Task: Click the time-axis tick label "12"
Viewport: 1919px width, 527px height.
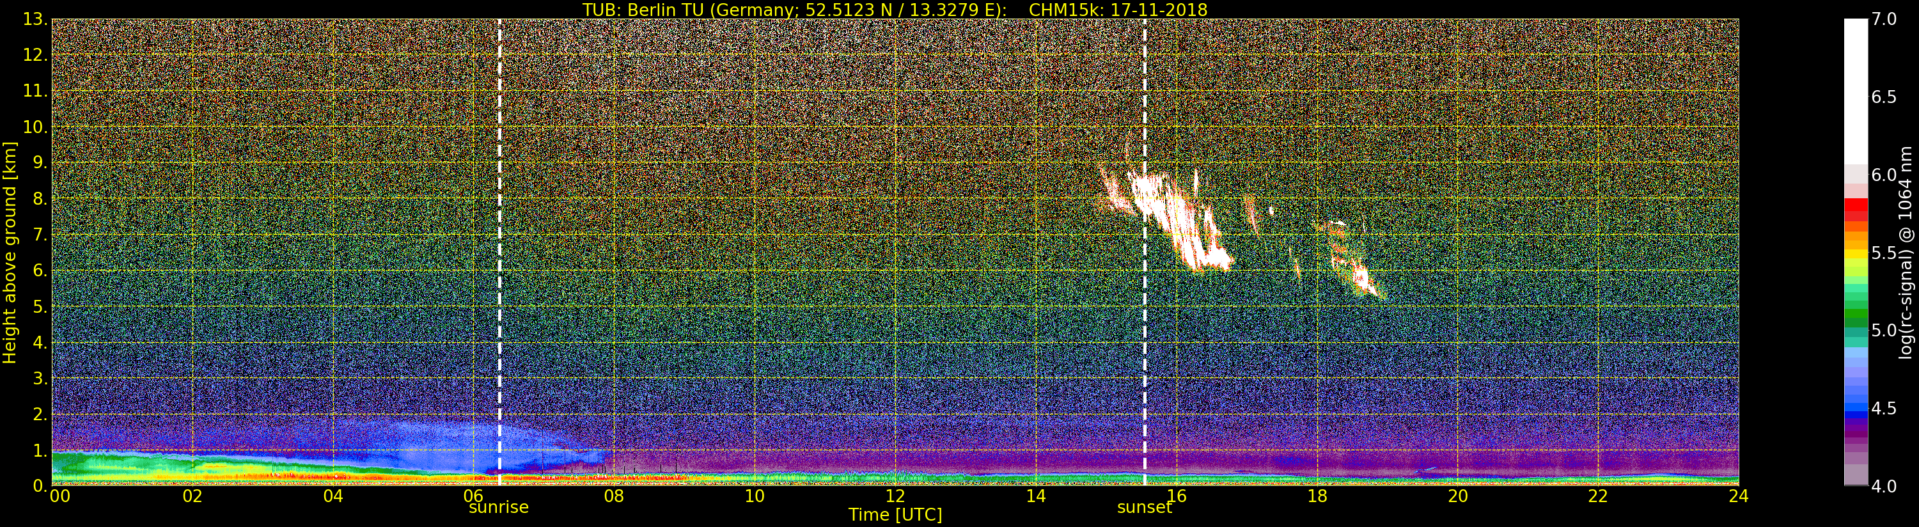Action: pyautogui.click(x=895, y=496)
